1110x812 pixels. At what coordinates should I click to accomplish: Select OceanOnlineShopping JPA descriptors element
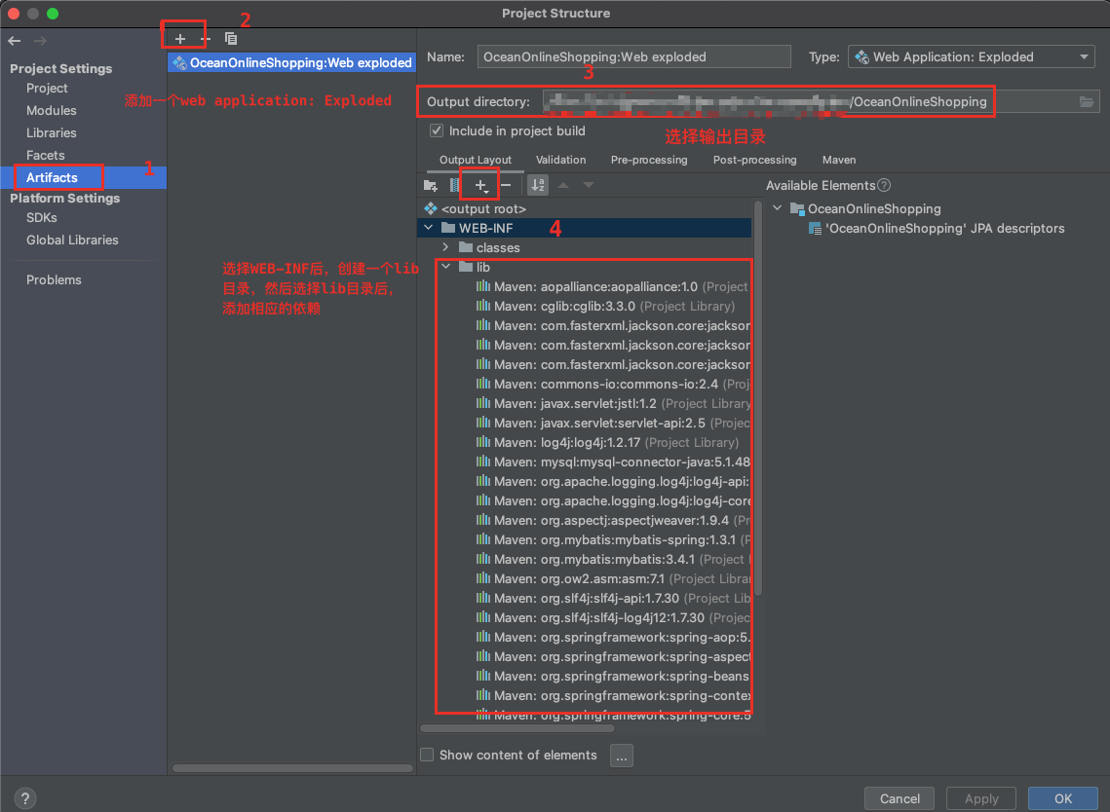click(x=937, y=229)
